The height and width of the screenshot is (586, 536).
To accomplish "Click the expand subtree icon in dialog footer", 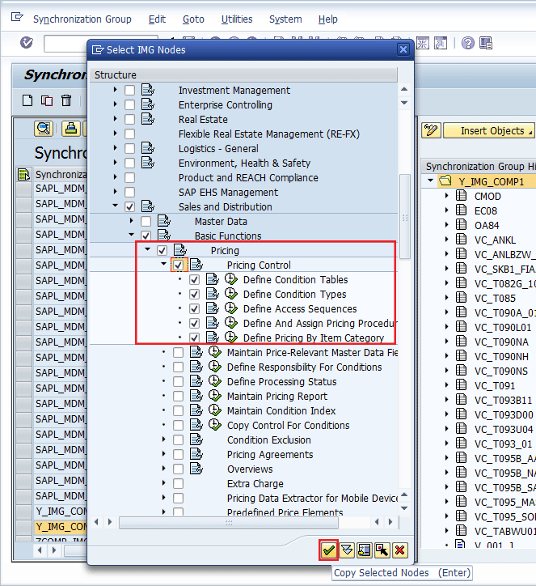I will coord(347,550).
